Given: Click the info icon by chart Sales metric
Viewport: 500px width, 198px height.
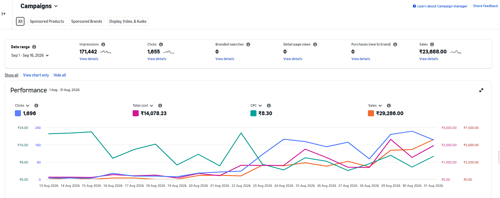Looking at the screenshot, I should (389, 106).
